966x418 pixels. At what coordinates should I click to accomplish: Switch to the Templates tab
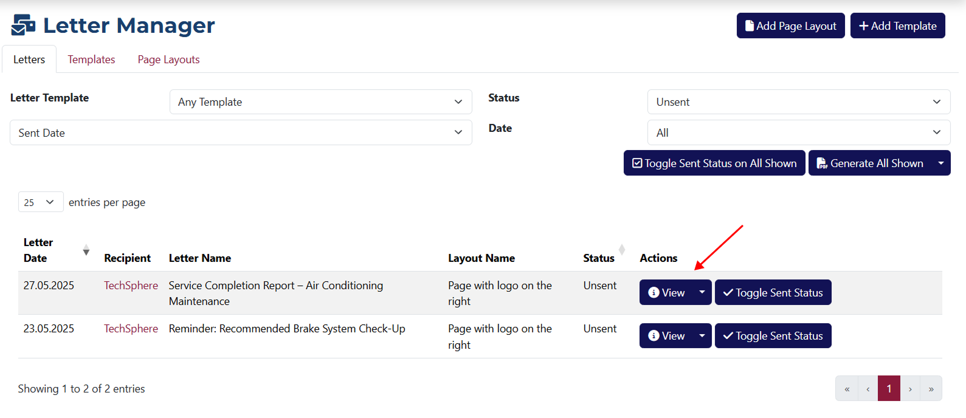(91, 60)
